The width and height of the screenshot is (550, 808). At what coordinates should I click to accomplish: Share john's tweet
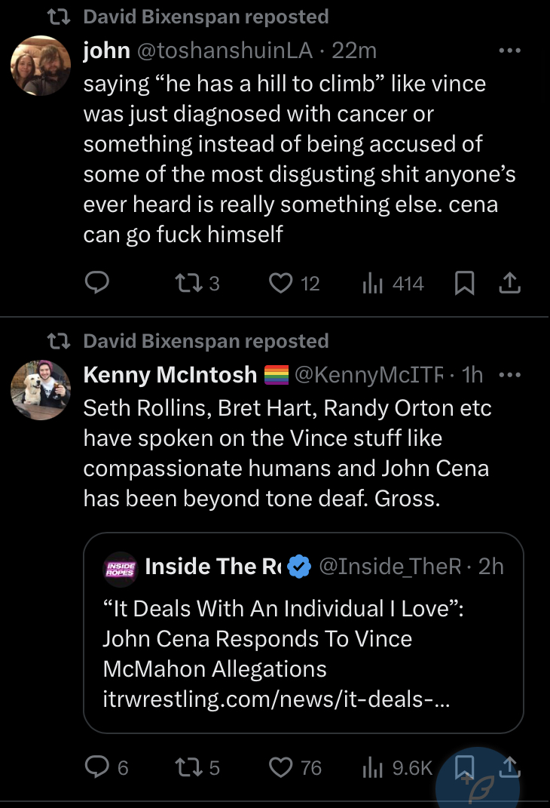(510, 283)
